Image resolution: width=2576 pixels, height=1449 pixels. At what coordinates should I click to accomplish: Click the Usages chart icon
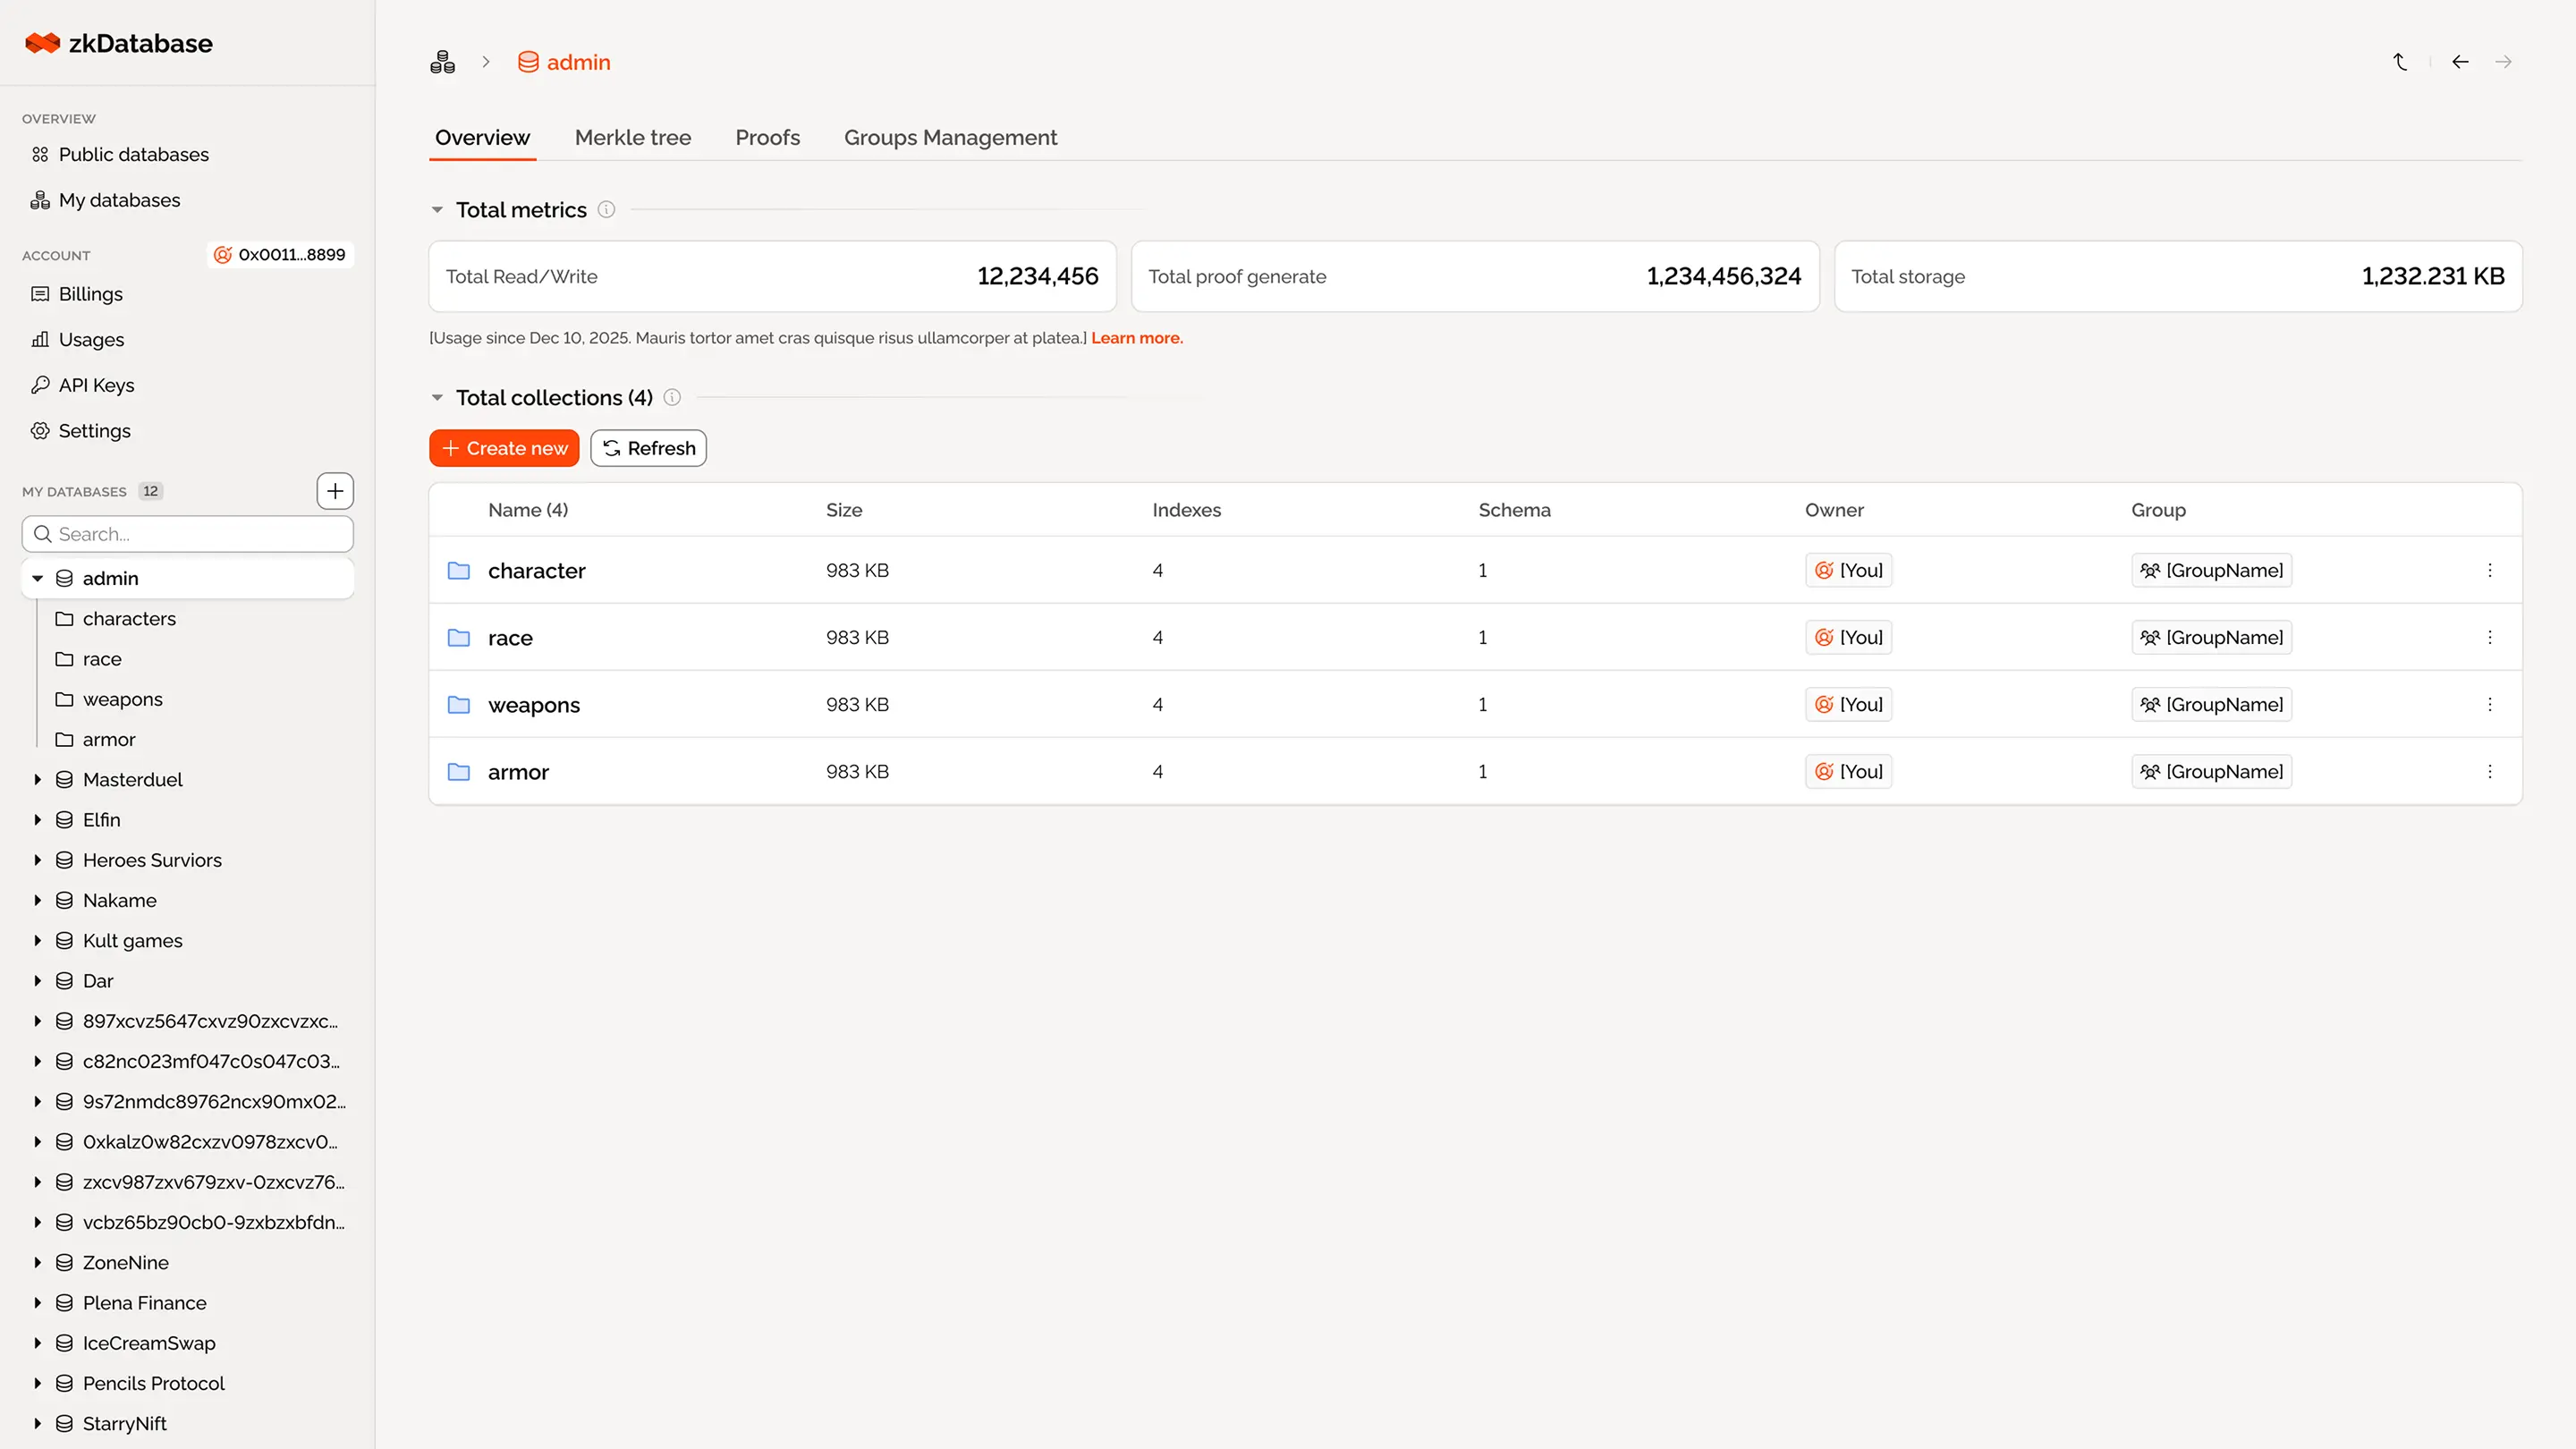click(x=40, y=339)
